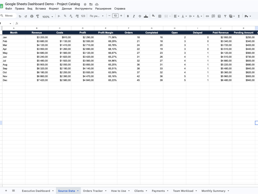Decrease decimal places
This screenshot has width=258, height=194.
[x=71, y=16]
